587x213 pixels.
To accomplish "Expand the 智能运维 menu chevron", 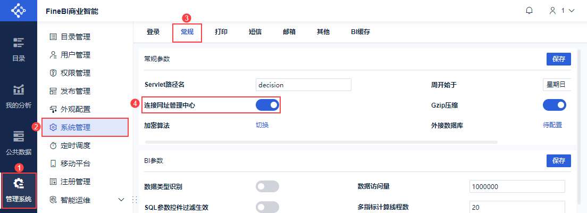I will [x=121, y=200].
